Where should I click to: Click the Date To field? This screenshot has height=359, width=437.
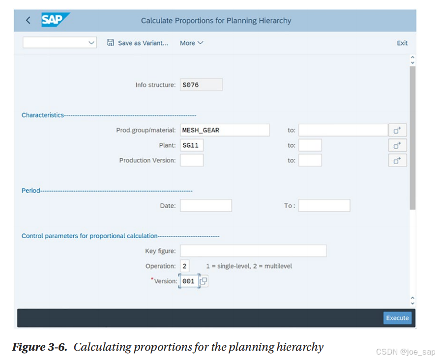[x=324, y=206]
